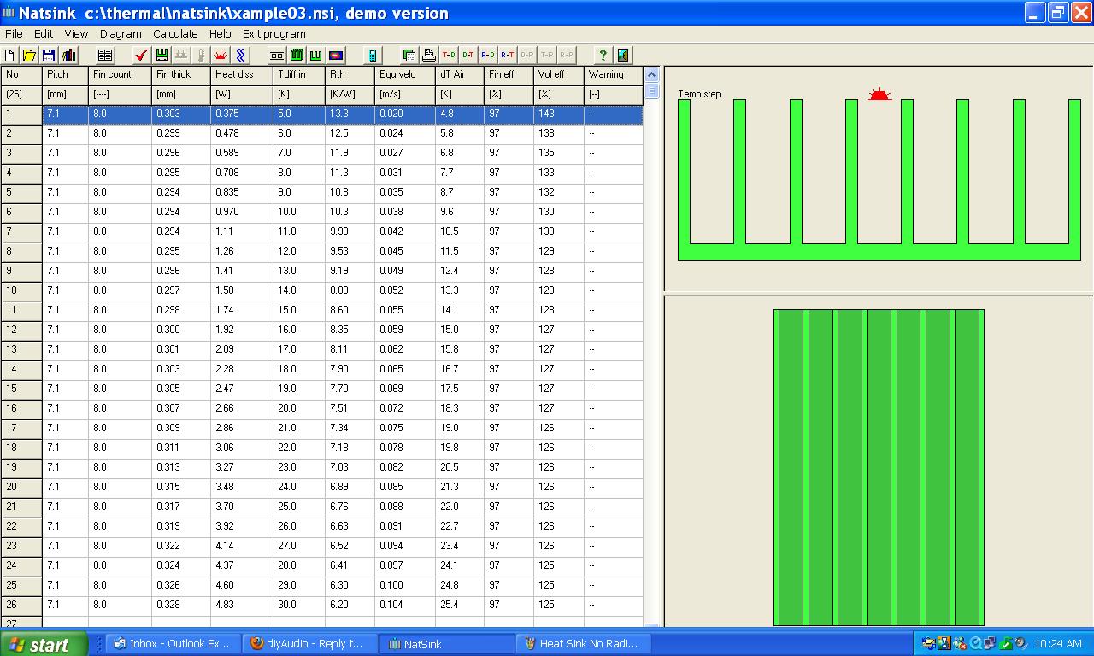This screenshot has width=1094, height=656.
Task: Click the copy-to-clipboard toolbar icon
Action: point(409,56)
